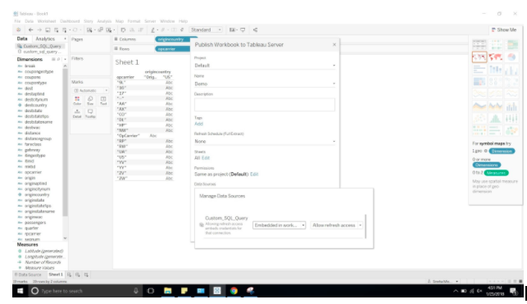Select Custom_SQL_Query data source in Data pane

click(x=39, y=46)
